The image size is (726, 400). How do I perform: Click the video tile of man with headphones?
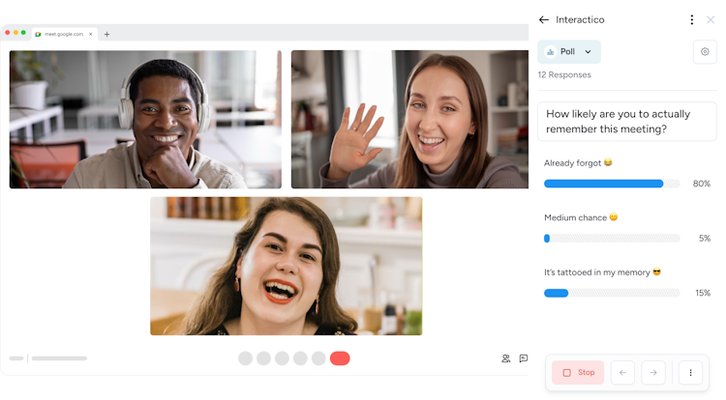coord(145,119)
